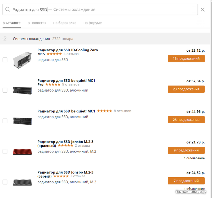Open be quiet! MC1 Pro product image
The height and width of the screenshot is (198, 212).
pyautogui.click(x=22, y=90)
